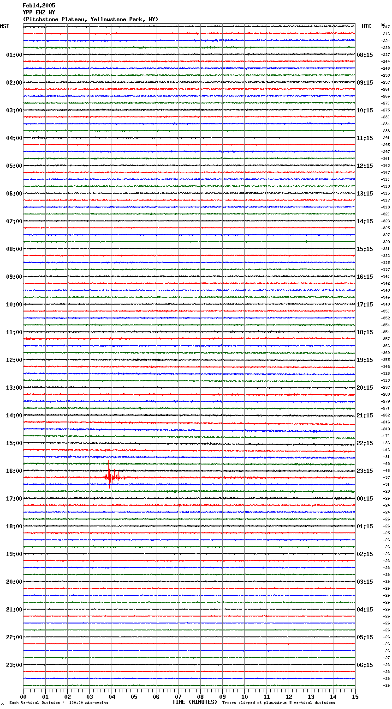Click the TIME (MINUTES) axis title
This screenshot has width=392, height=709.
click(x=195, y=702)
